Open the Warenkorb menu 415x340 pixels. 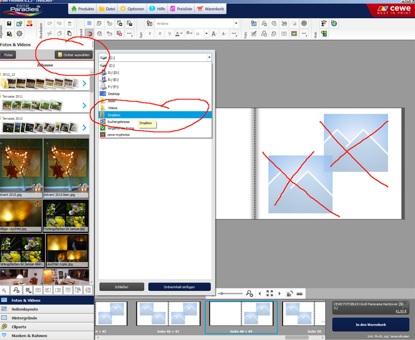[210, 9]
